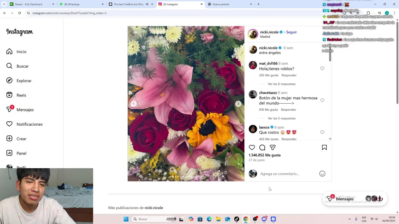Open mat_dvl166 commenter profile
399x224 pixels.
click(268, 63)
